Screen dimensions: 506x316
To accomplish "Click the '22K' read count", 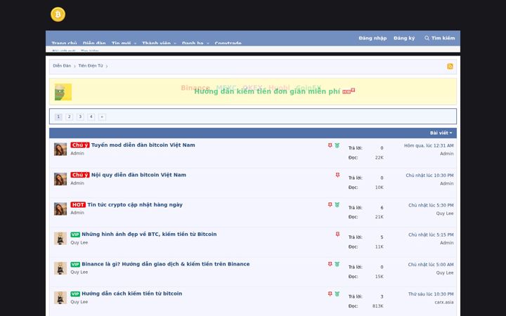I will click(x=379, y=158).
